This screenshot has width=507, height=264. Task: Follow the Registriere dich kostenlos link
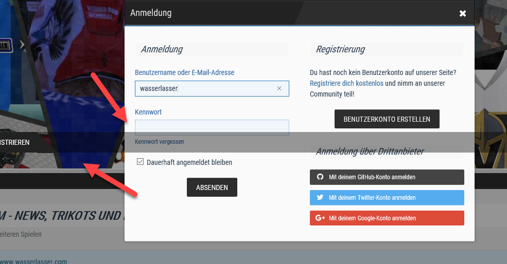(346, 83)
